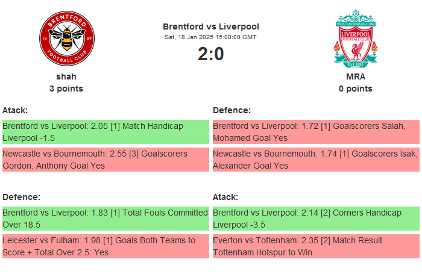Select the Gordon, Anthony goalscorer bet
This screenshot has width=422, height=277.
point(105,160)
